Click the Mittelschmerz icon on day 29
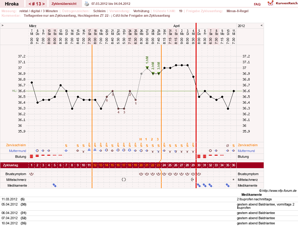 193,179
